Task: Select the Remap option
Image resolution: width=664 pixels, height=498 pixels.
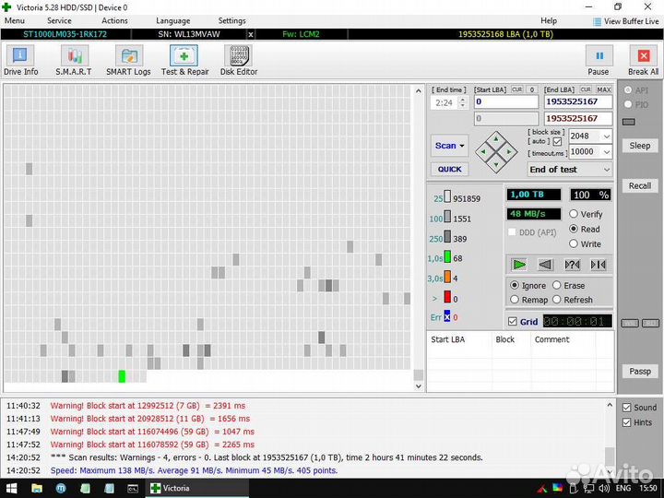Action: 515,300
